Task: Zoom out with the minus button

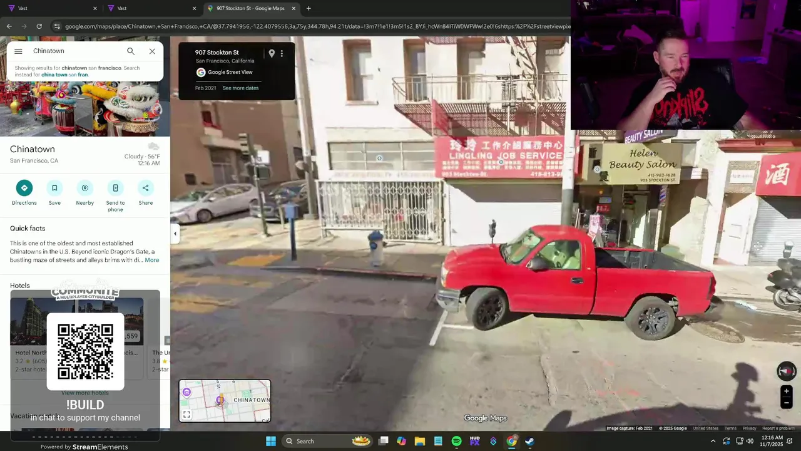Action: pyautogui.click(x=787, y=403)
